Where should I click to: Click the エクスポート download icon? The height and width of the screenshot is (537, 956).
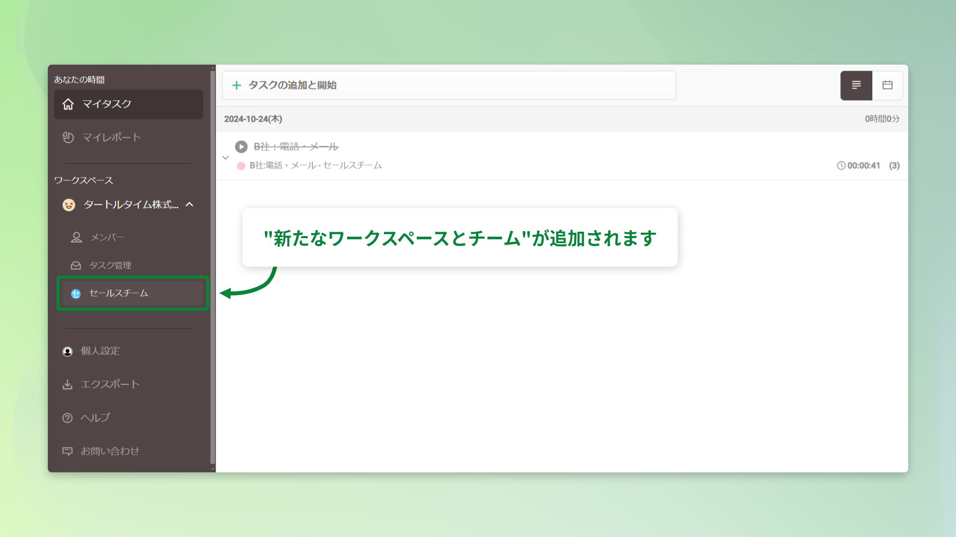67,384
